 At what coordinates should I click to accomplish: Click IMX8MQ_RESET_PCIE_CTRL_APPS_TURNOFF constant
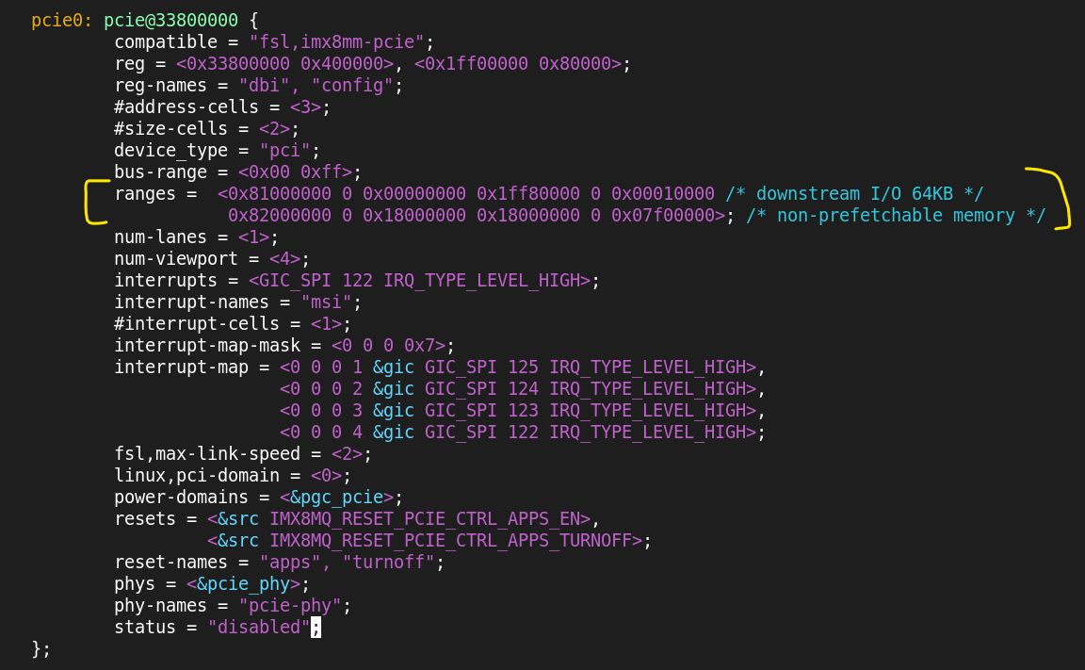click(x=455, y=541)
